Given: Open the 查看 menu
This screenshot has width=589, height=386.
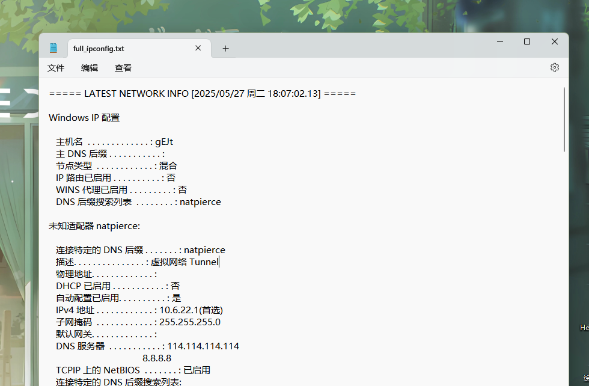Looking at the screenshot, I should (x=123, y=68).
